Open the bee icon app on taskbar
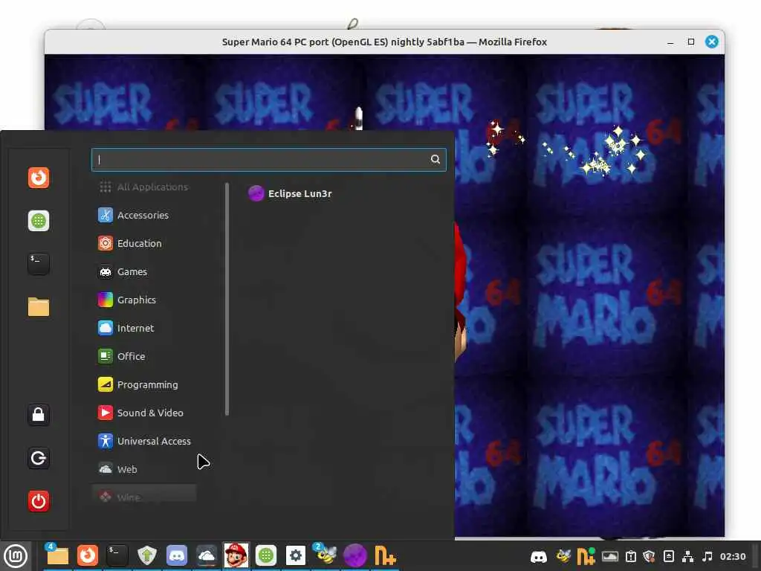Viewport: 761px width, 571px height. [x=326, y=555]
